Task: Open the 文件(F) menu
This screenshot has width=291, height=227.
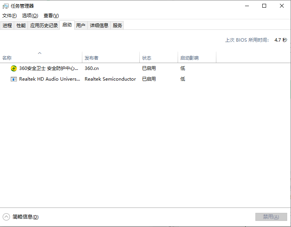Action: 10,16
